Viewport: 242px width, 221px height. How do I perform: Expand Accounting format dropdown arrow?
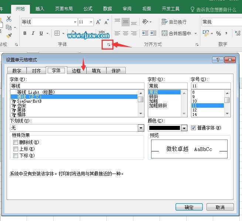(x=212, y=33)
